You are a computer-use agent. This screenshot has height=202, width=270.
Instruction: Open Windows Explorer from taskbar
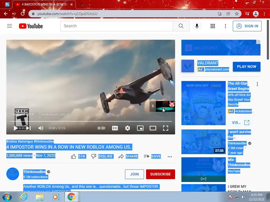point(40,197)
